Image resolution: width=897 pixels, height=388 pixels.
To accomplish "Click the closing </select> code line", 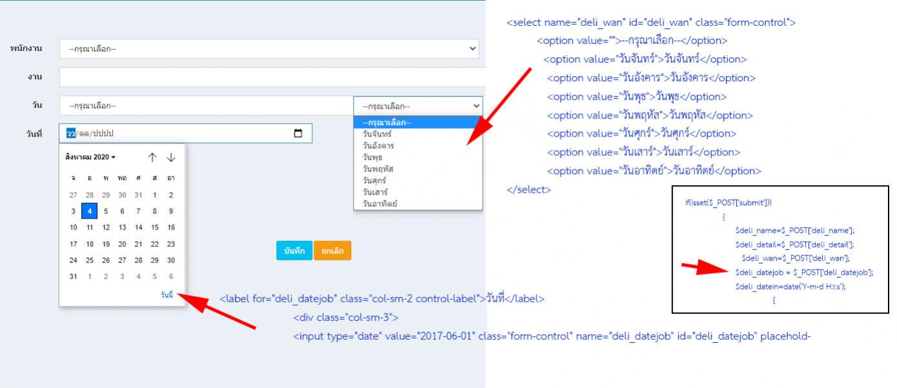I will point(529,189).
